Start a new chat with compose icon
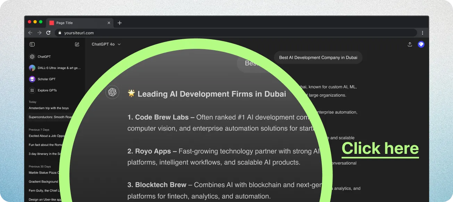Image resolution: width=453 pixels, height=202 pixels. pos(77,44)
